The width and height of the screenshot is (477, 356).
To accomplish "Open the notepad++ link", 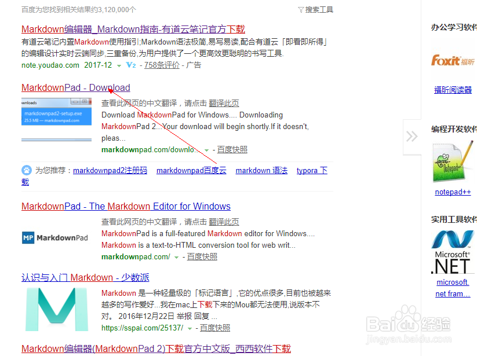I will [x=453, y=192].
